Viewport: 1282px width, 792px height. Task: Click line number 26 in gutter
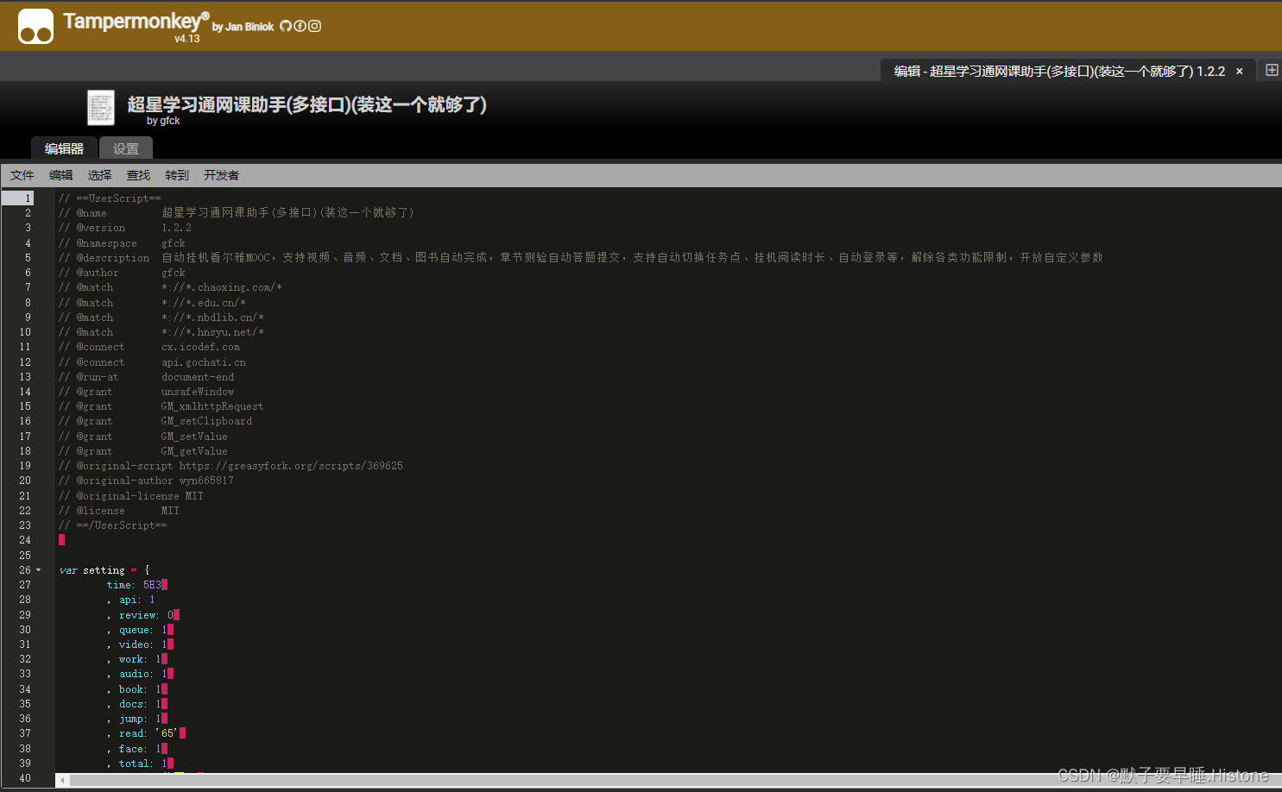tap(25, 570)
